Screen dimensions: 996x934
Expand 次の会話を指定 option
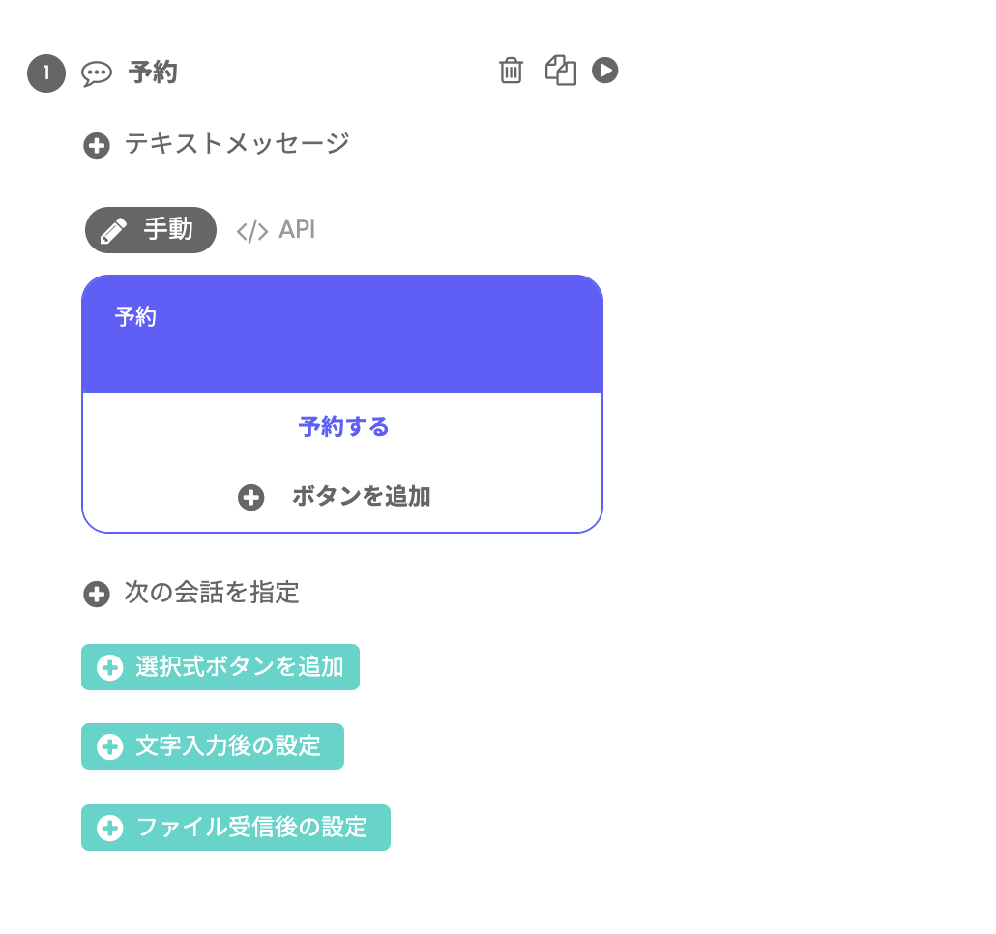click(191, 593)
